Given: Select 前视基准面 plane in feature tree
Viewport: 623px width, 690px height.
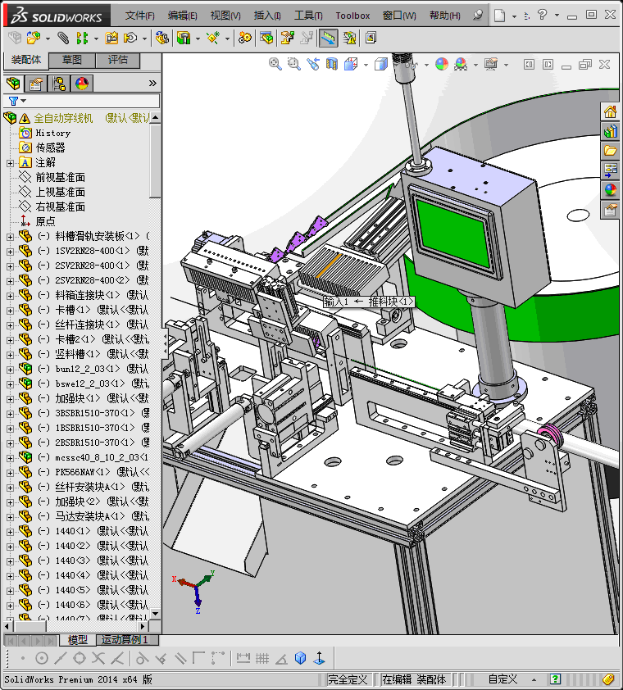Looking at the screenshot, I should [60, 178].
